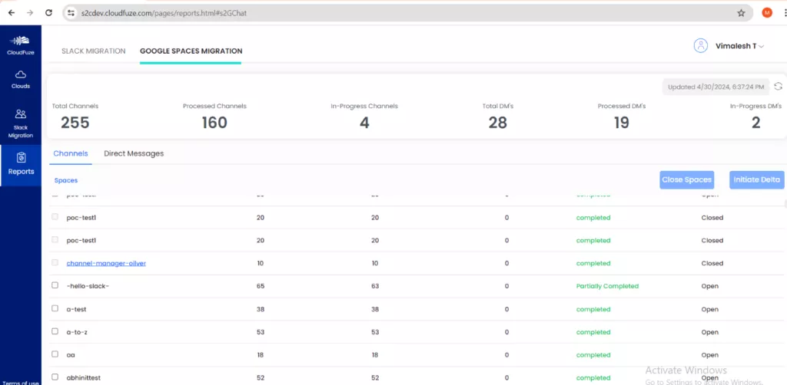Open the Channels tab
This screenshot has width=787, height=385.
tap(71, 153)
